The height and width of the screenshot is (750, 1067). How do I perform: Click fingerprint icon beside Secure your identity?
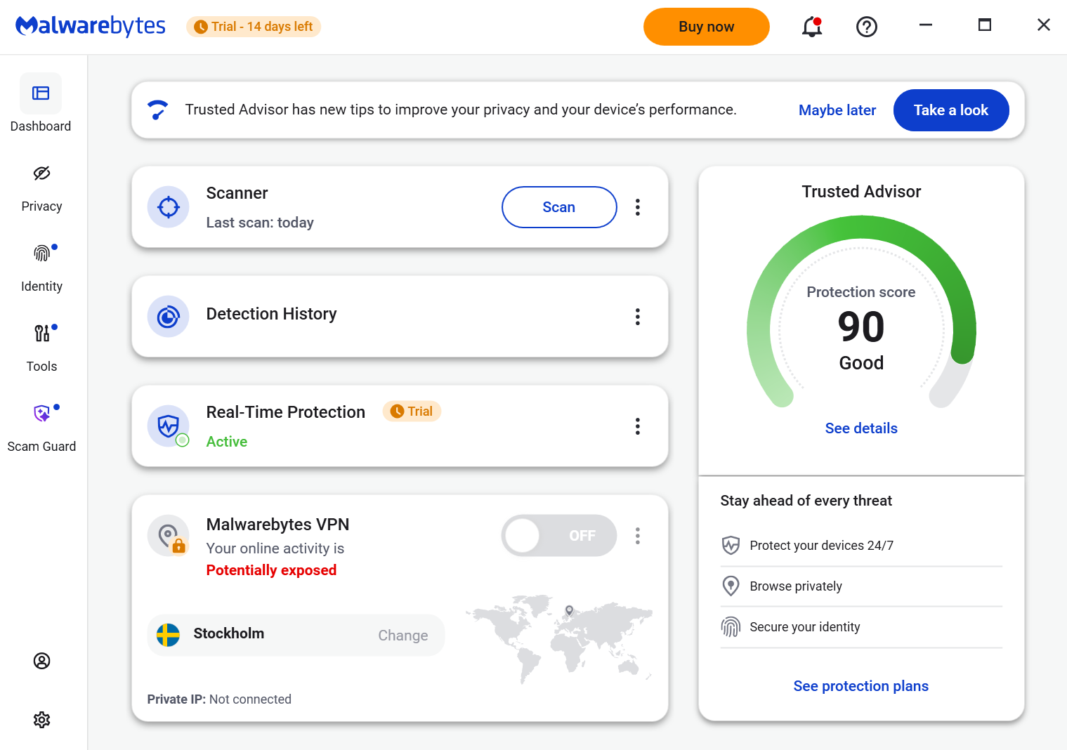[731, 627]
